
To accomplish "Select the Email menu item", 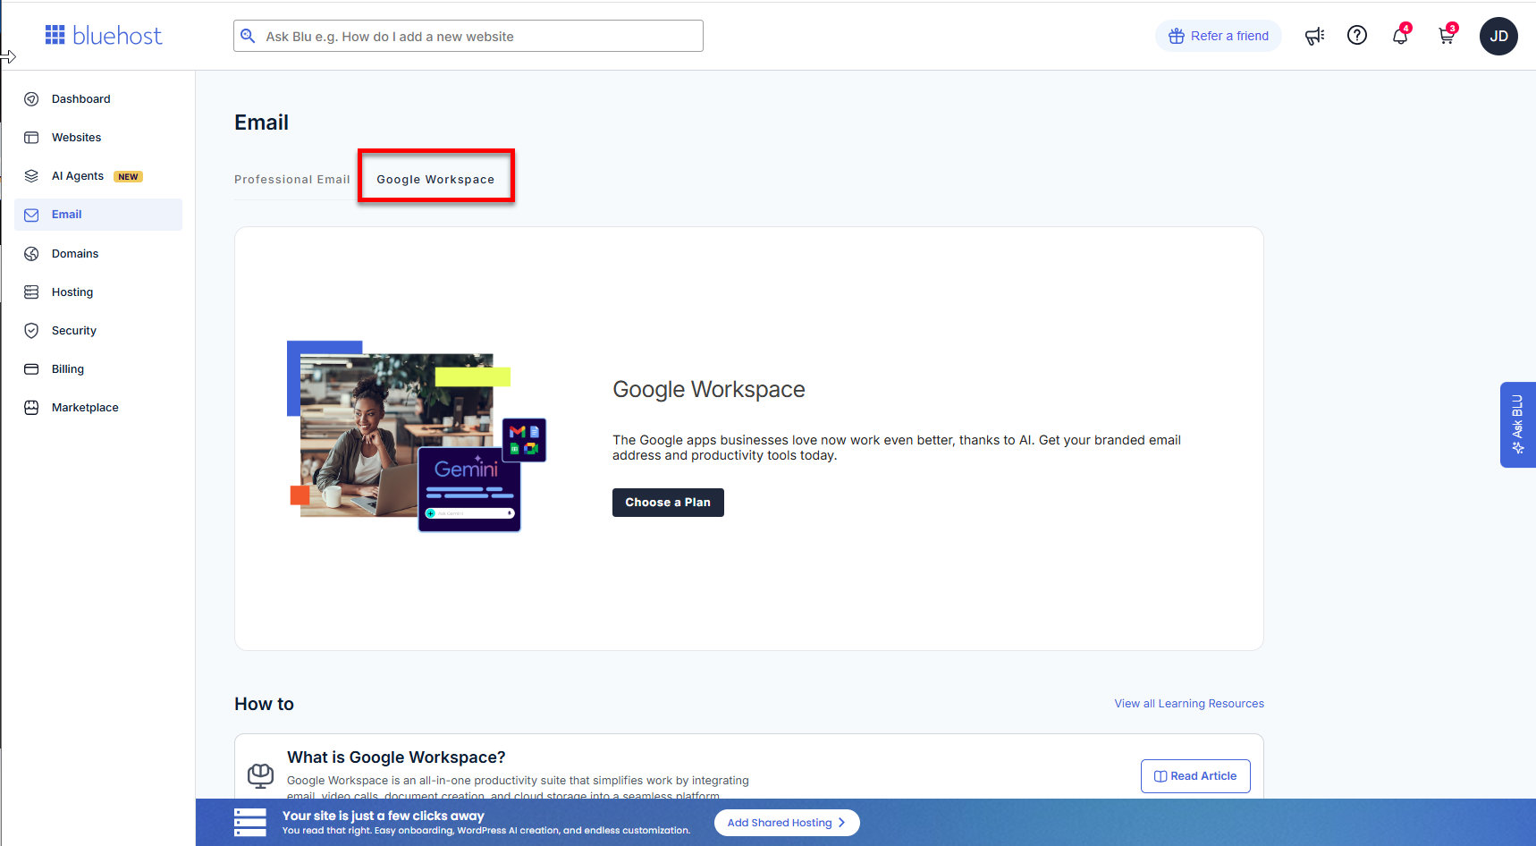I will coord(98,215).
